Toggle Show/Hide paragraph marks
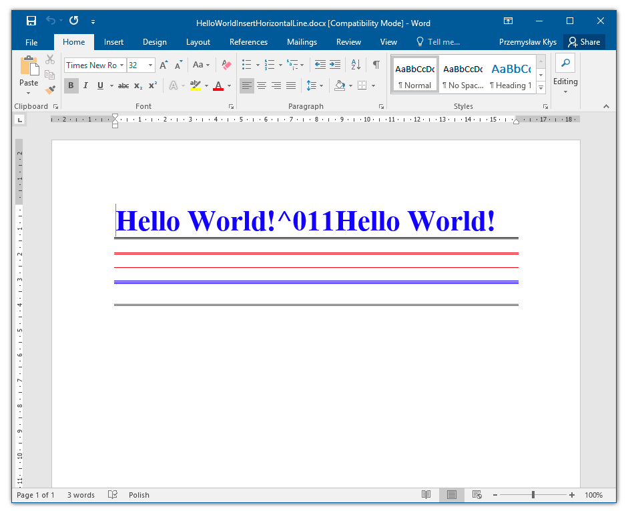Viewport: 626px width, 511px height. 376,65
